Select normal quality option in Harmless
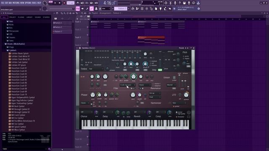Viewport: 269px width, 151px height. 179,112
